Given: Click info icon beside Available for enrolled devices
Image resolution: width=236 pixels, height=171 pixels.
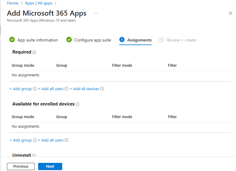Looking at the screenshot, I should (x=77, y=104).
